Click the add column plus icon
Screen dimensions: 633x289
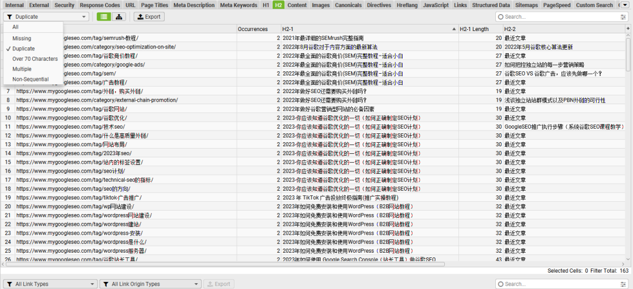[628, 29]
